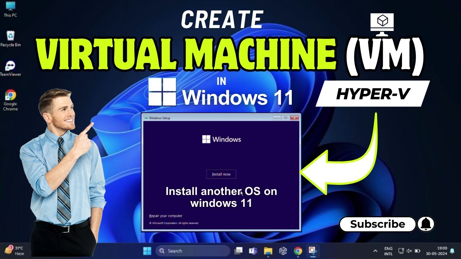Screen dimensions: 461x259
Task: Check the battery status tray icon
Action: 417,251
